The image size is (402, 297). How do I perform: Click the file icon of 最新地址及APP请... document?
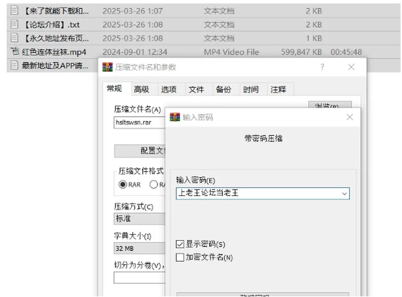pyautogui.click(x=14, y=65)
